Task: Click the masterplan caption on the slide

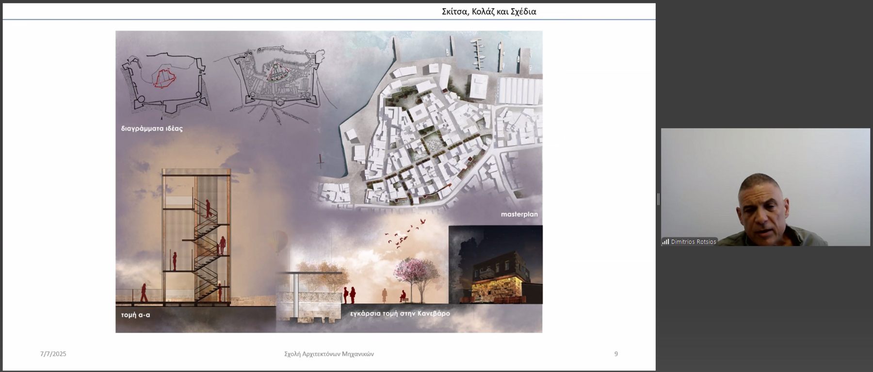Action: (519, 214)
